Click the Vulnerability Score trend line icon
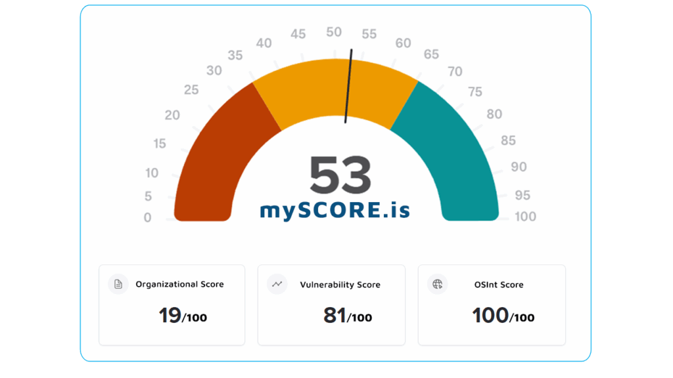This screenshot has width=673, height=378. (x=277, y=284)
